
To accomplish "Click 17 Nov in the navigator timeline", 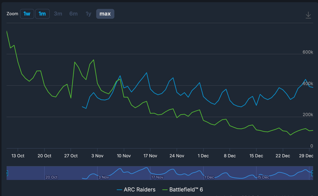I will click(157, 177).
